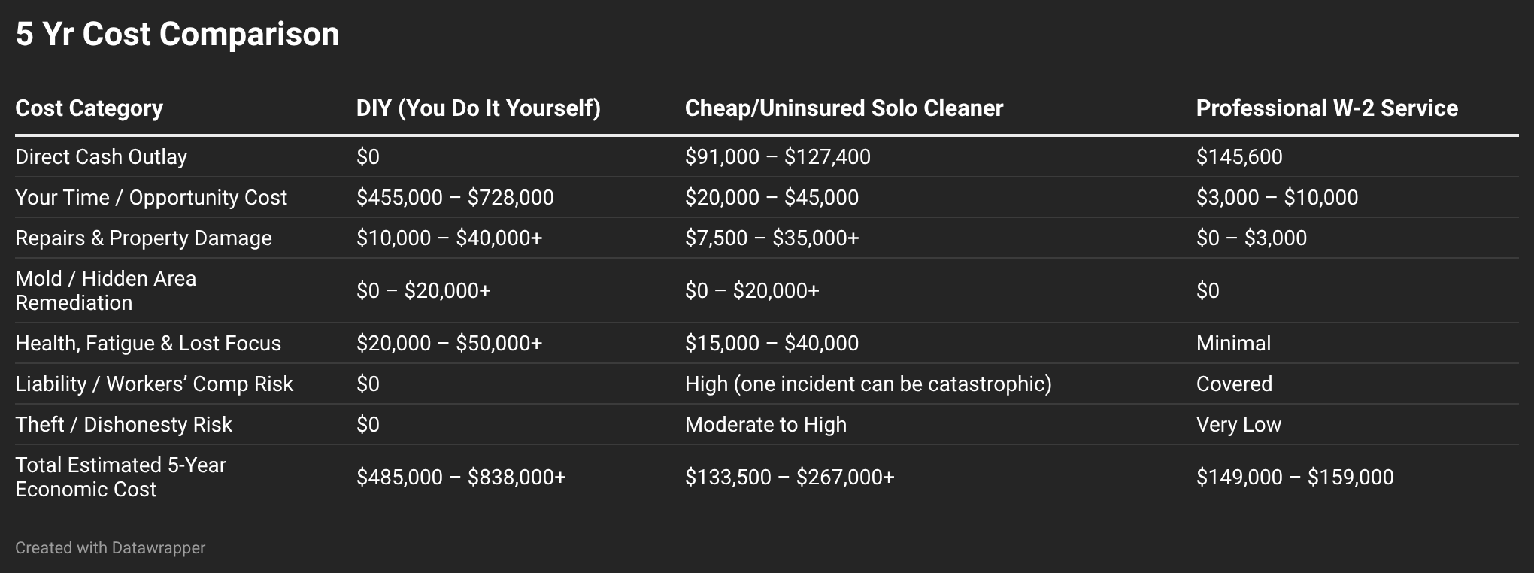Image resolution: width=1534 pixels, height=573 pixels.
Task: Select 'Repairs & Property Damage' row label
Action: pyautogui.click(x=144, y=238)
